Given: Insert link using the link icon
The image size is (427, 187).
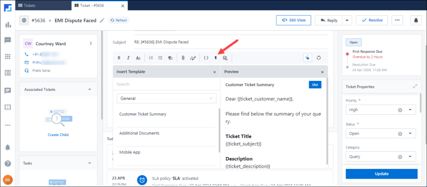Looking at the screenshot, I should point(193,57).
